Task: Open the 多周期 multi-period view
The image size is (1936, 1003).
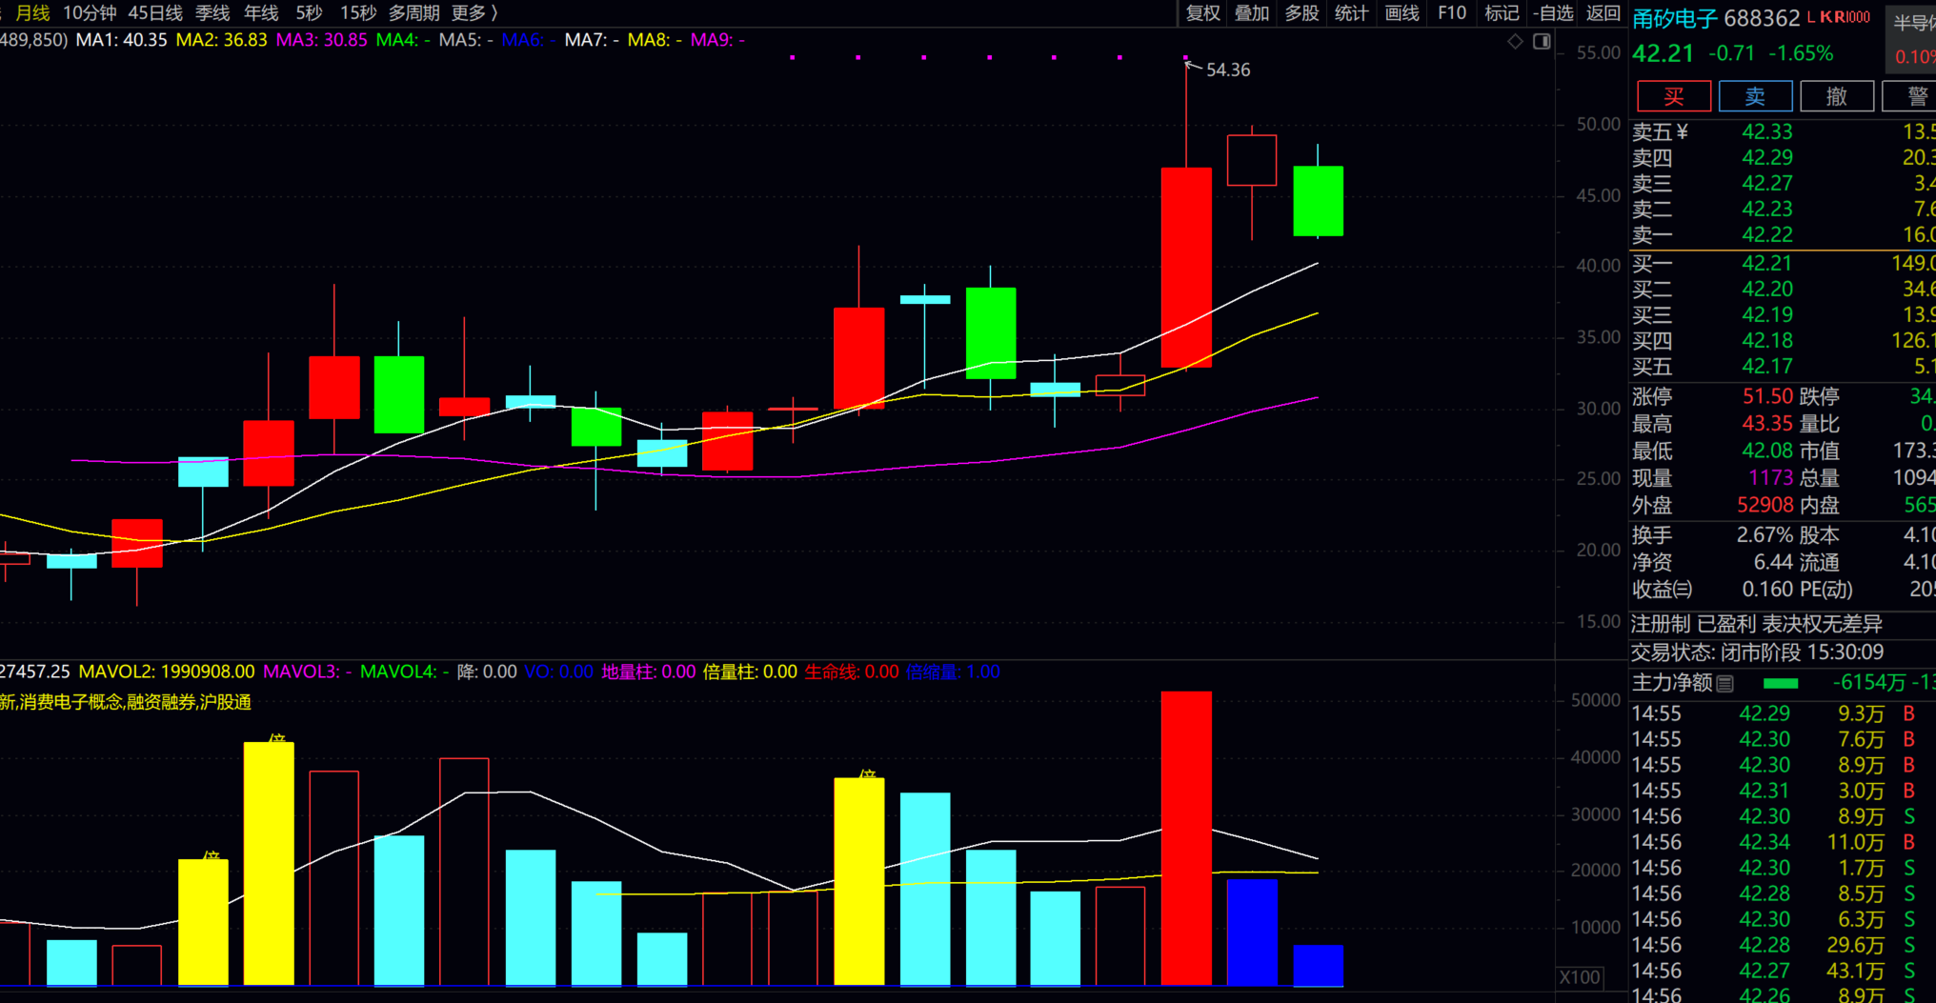Action: click(x=413, y=13)
